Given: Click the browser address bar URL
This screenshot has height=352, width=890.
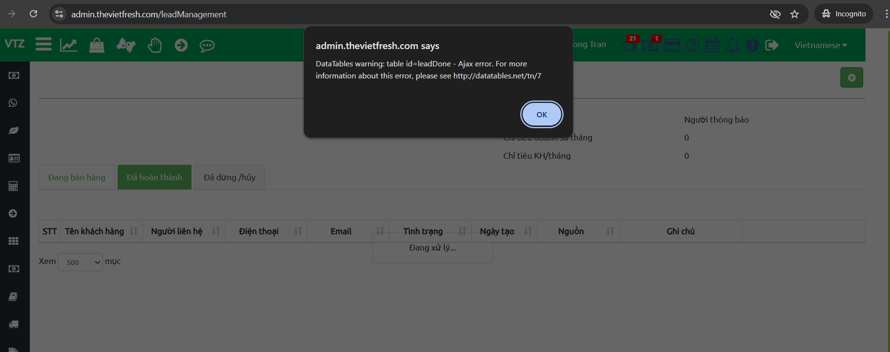Looking at the screenshot, I should (149, 14).
